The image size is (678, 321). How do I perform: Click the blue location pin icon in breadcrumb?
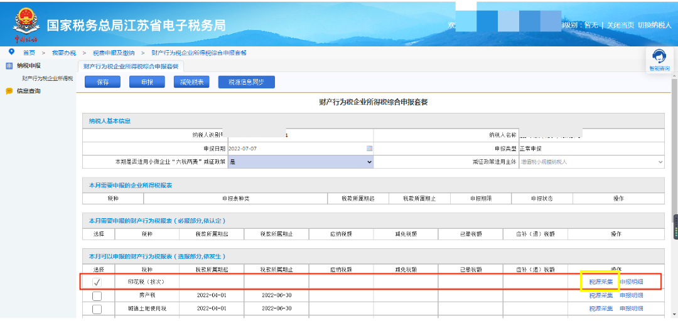click(x=11, y=52)
